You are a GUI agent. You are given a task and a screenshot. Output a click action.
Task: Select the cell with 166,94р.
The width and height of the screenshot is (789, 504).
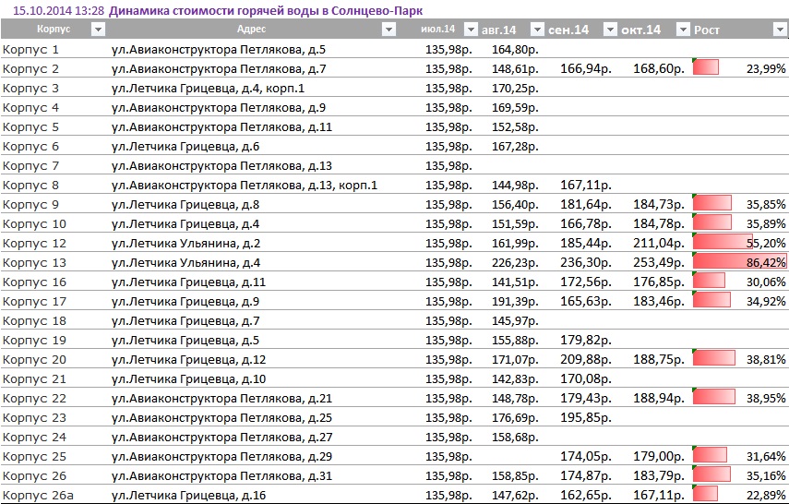(x=586, y=68)
